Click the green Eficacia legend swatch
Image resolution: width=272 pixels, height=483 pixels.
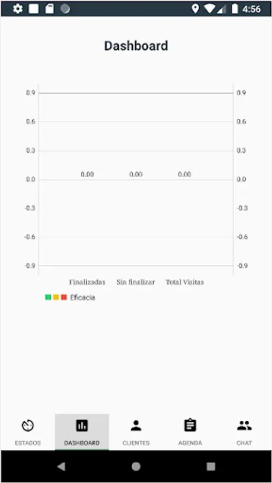pos(48,297)
